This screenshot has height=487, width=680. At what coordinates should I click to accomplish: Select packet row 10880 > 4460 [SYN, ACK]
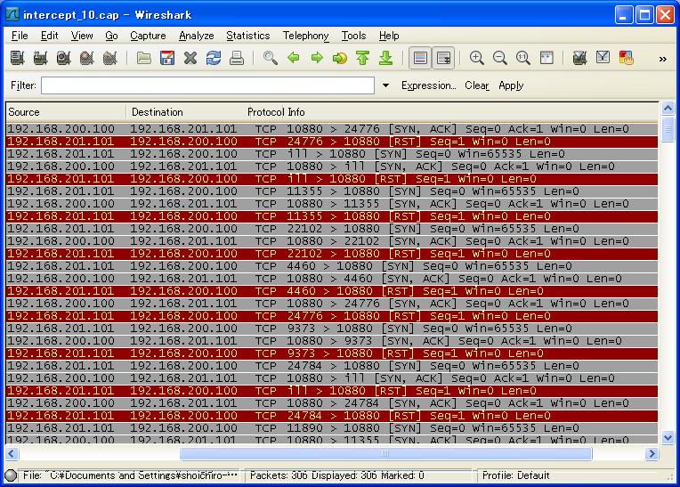(x=332, y=279)
